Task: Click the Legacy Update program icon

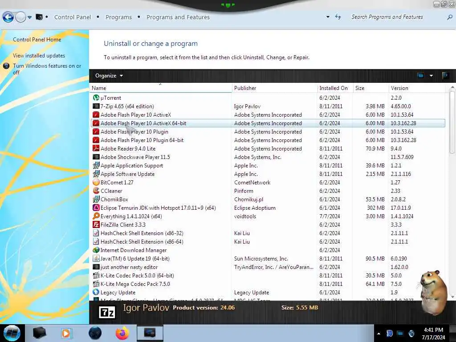Action: [96, 292]
